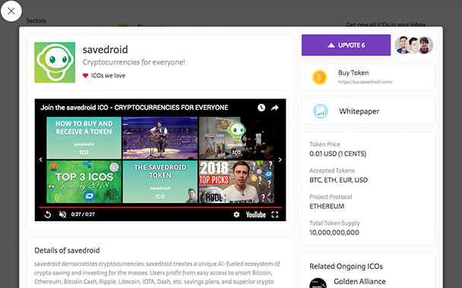Select Total Token Supply 10,000,000,000
Viewport: 462px width, 288px height.
pos(334,233)
